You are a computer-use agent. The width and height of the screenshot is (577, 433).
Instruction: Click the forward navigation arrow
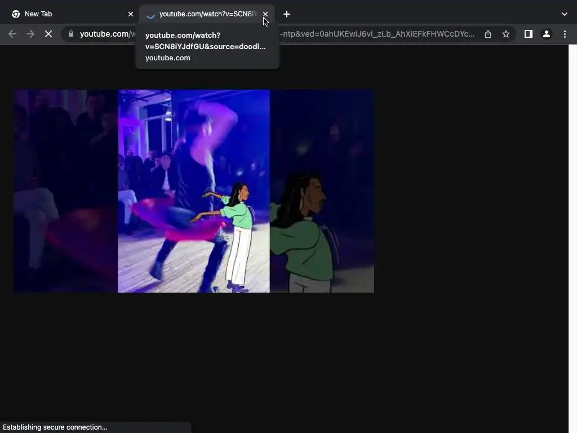[30, 34]
